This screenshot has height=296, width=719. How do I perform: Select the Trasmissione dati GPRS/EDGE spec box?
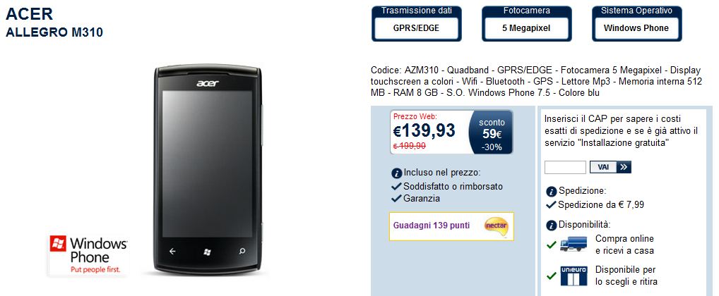417,23
